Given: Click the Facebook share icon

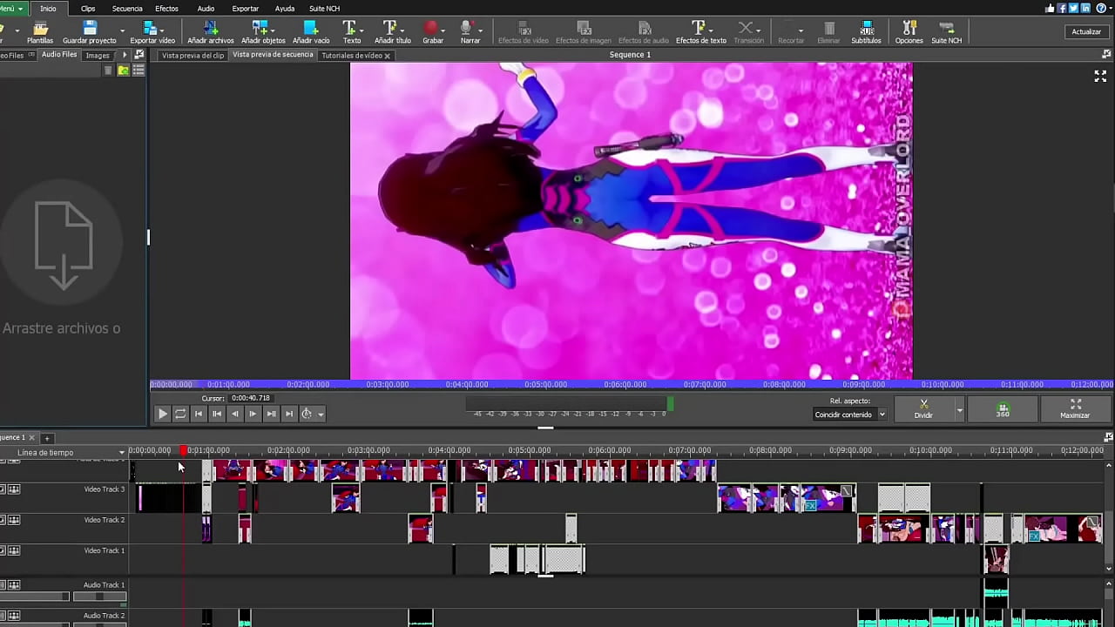Looking at the screenshot, I should click(1061, 8).
